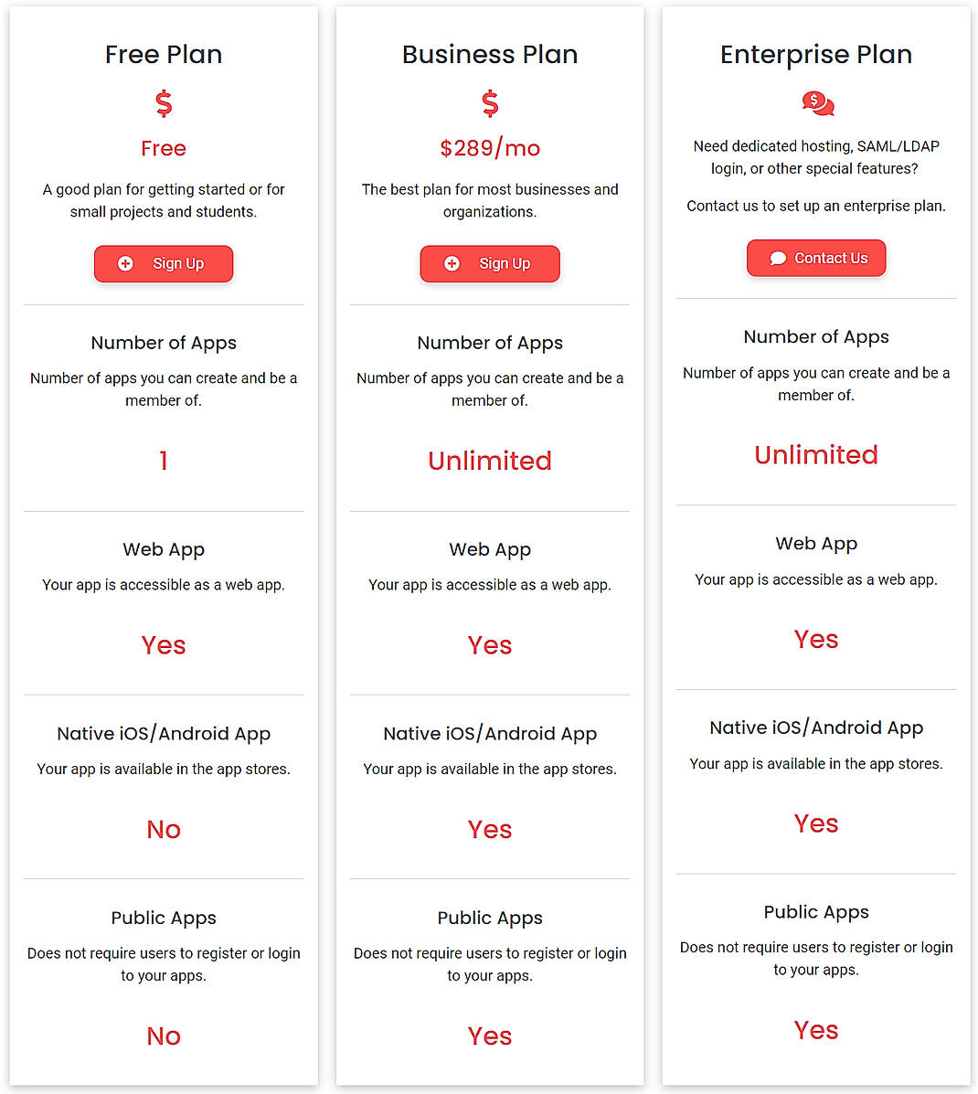
Task: Open Contact Us for the Enterprise Plan
Action: (816, 258)
